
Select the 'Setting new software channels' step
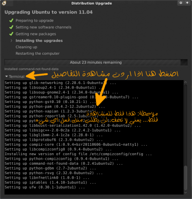point(43,27)
